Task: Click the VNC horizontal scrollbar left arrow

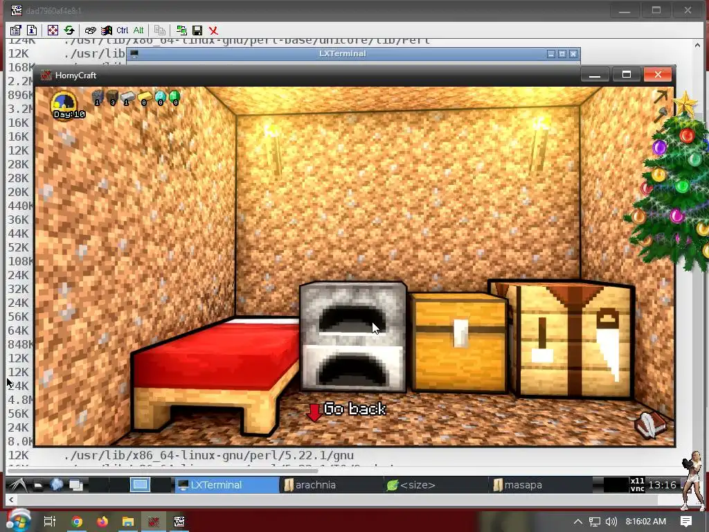Action: click(x=11, y=500)
